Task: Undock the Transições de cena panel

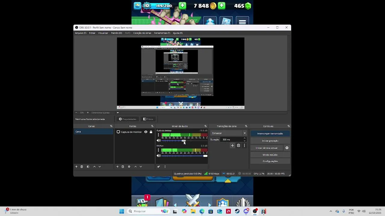Action: click(246, 126)
